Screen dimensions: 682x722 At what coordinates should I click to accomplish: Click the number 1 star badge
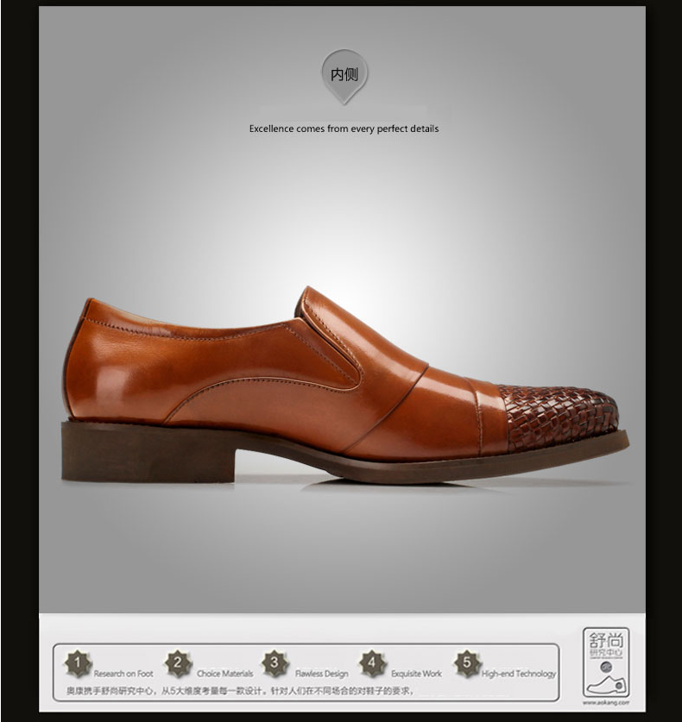pos(78,663)
